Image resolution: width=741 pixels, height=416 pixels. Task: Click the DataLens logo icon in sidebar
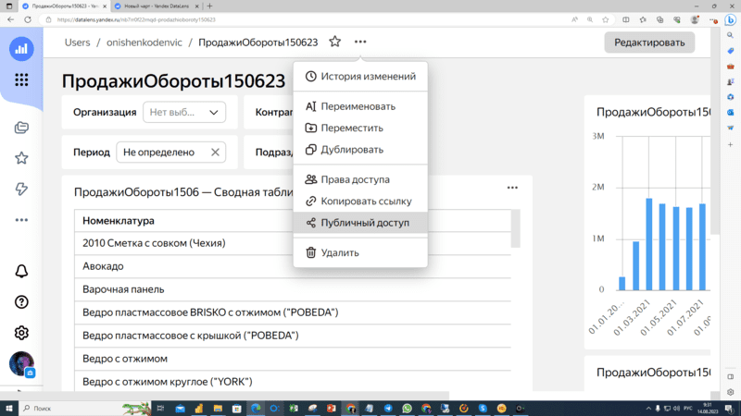click(21, 49)
